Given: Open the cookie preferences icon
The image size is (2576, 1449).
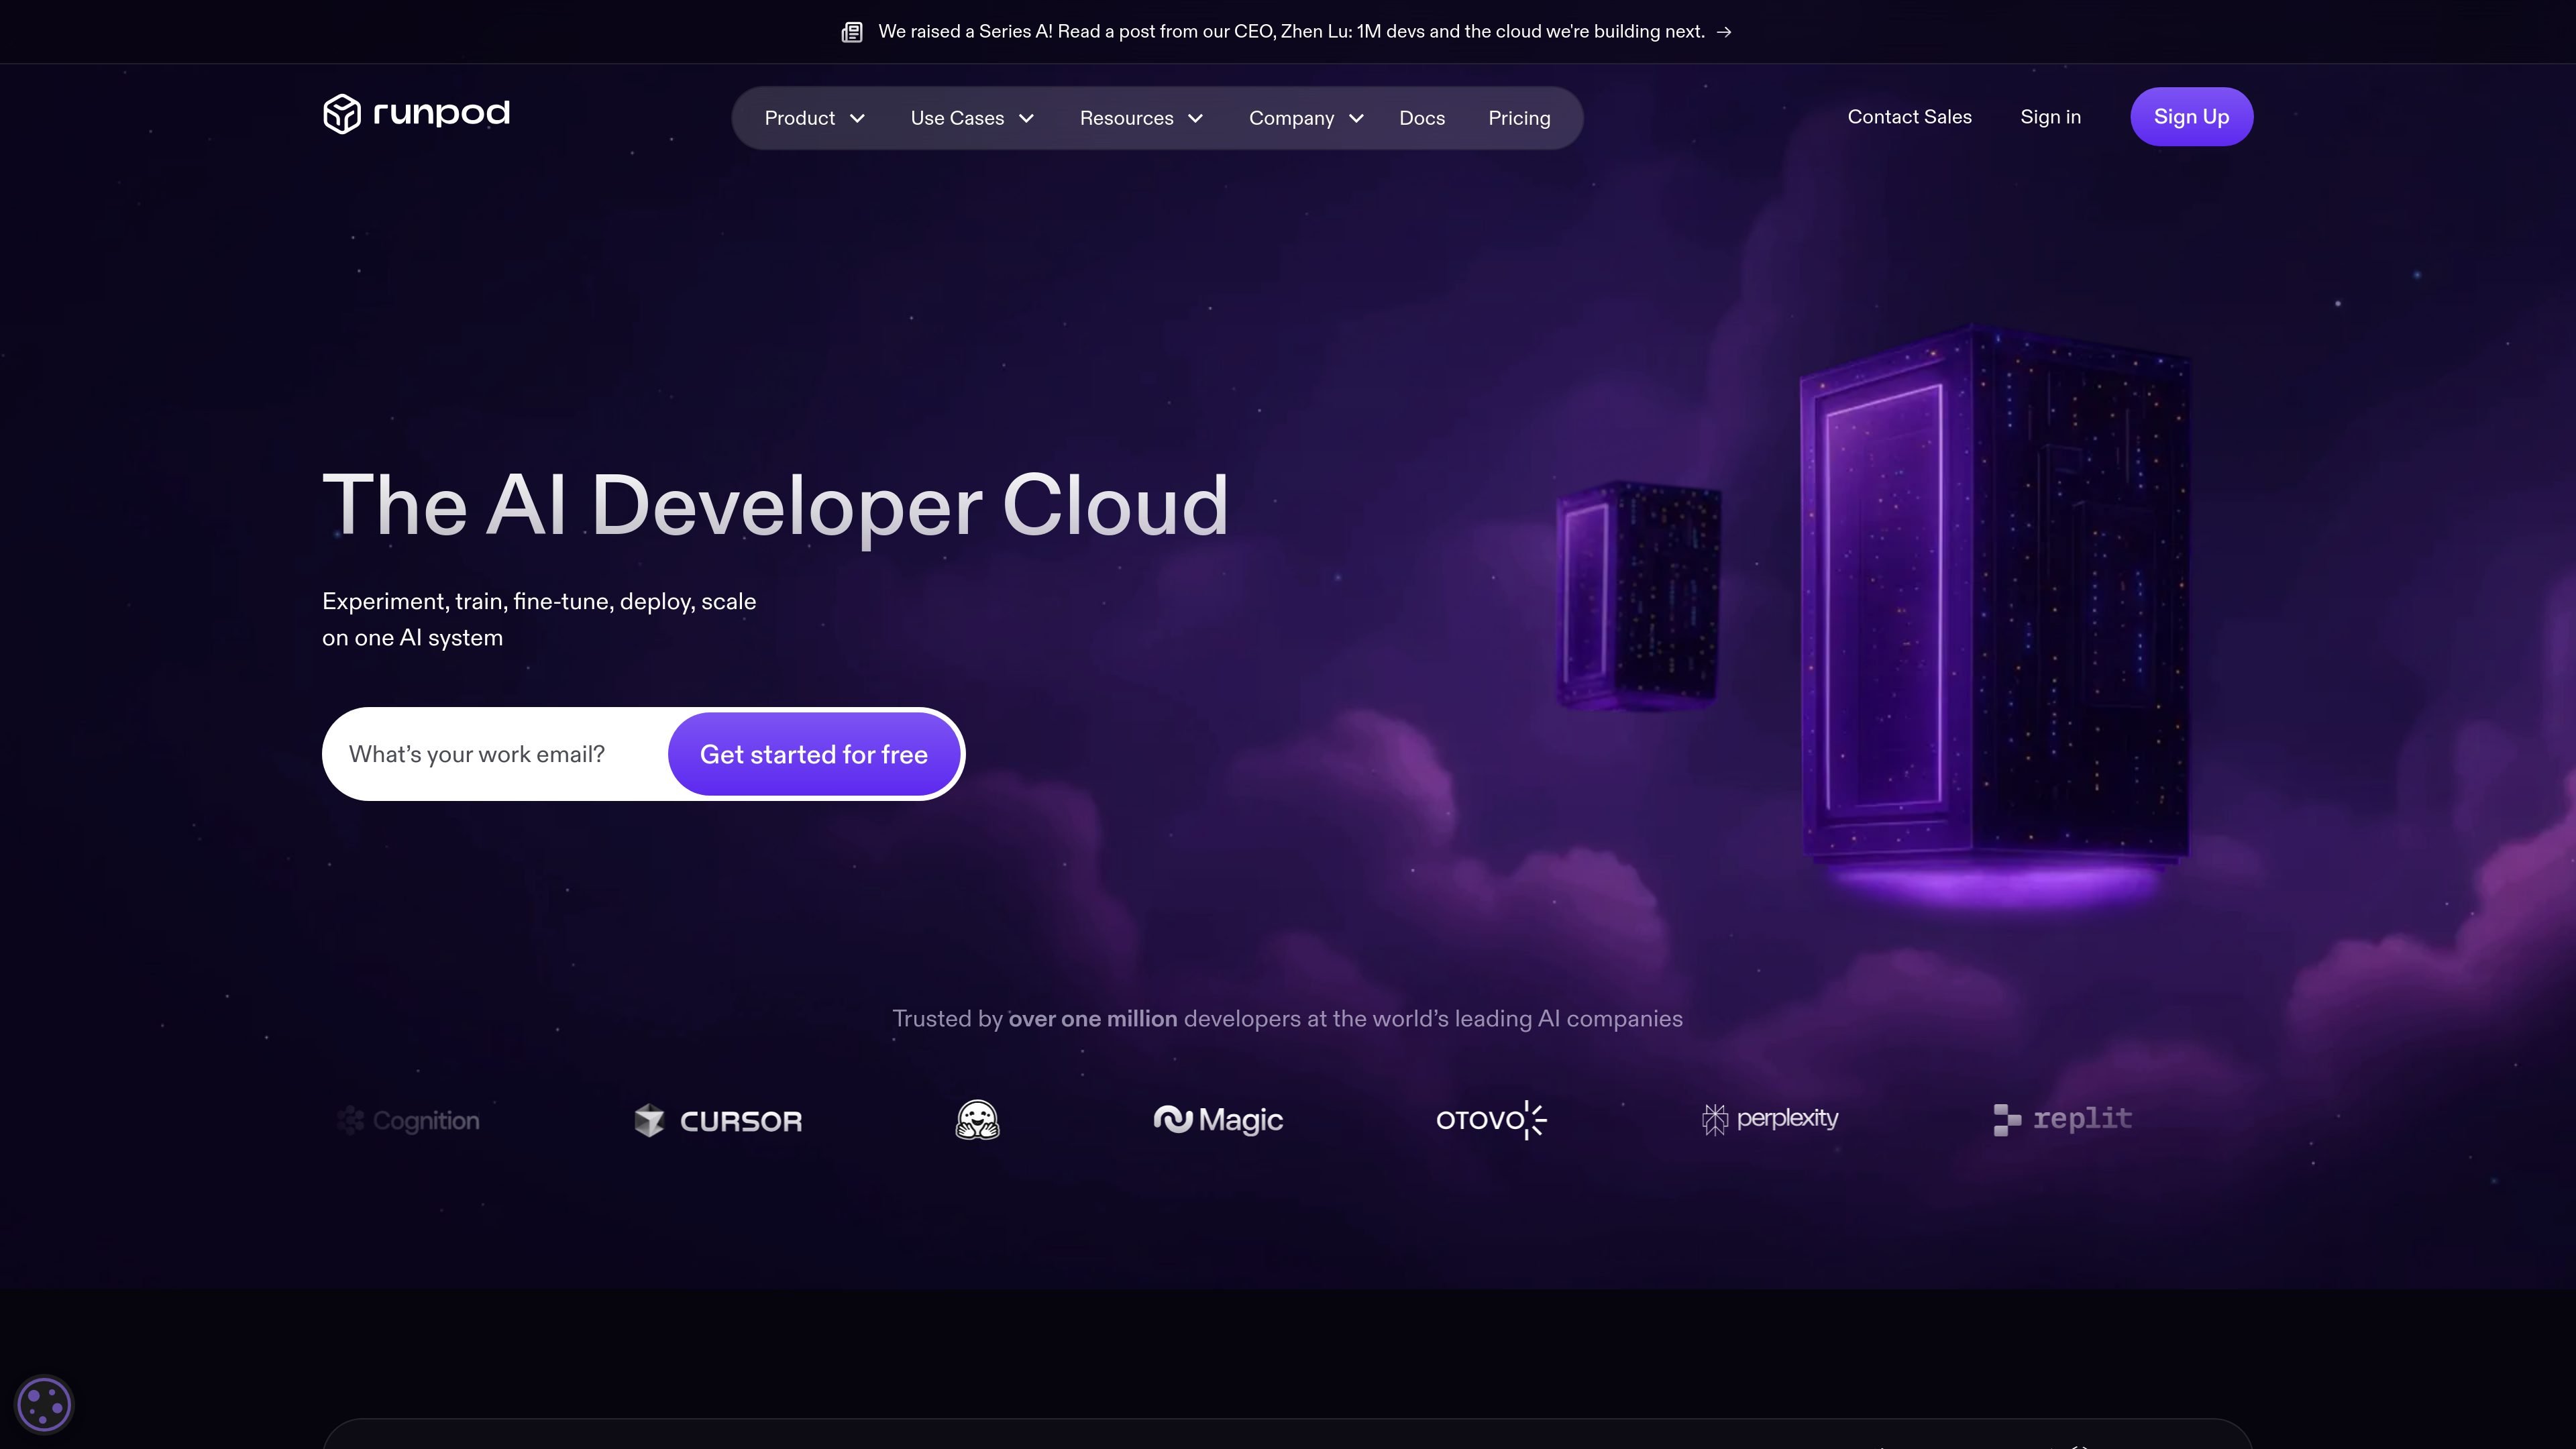Looking at the screenshot, I should 44,1405.
